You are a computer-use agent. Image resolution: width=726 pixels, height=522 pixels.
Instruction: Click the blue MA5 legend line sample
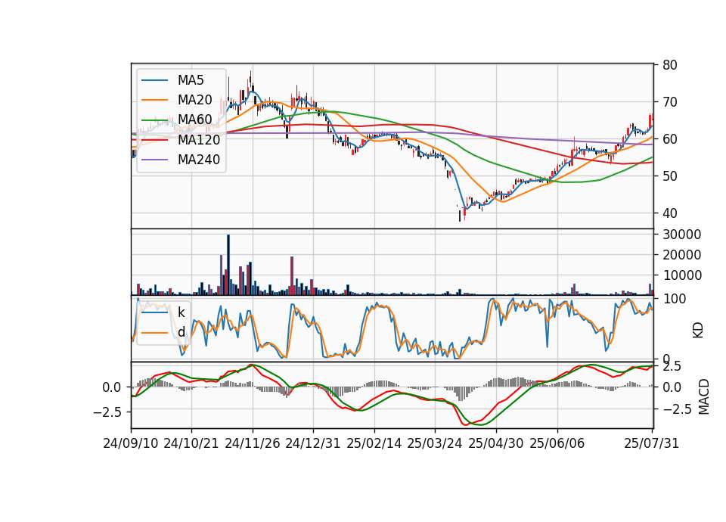pyautogui.click(x=154, y=80)
